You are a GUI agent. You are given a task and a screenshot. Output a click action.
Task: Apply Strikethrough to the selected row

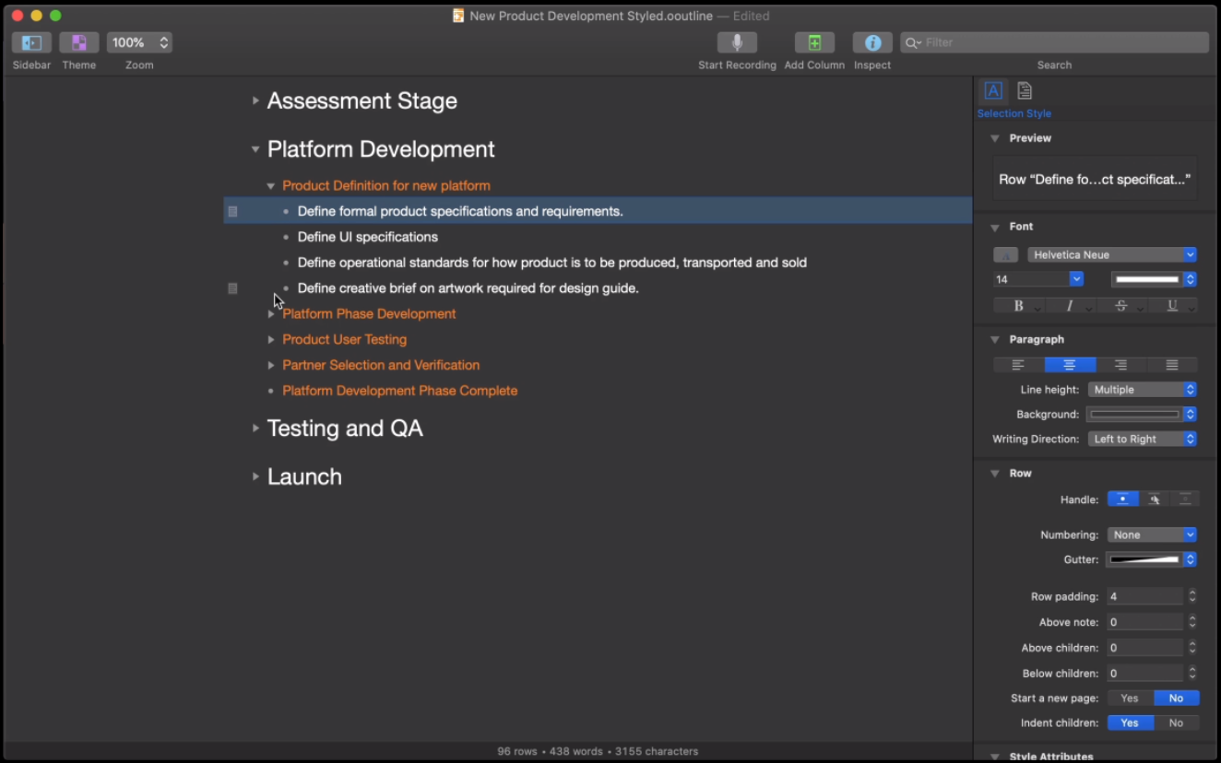[x=1121, y=306]
